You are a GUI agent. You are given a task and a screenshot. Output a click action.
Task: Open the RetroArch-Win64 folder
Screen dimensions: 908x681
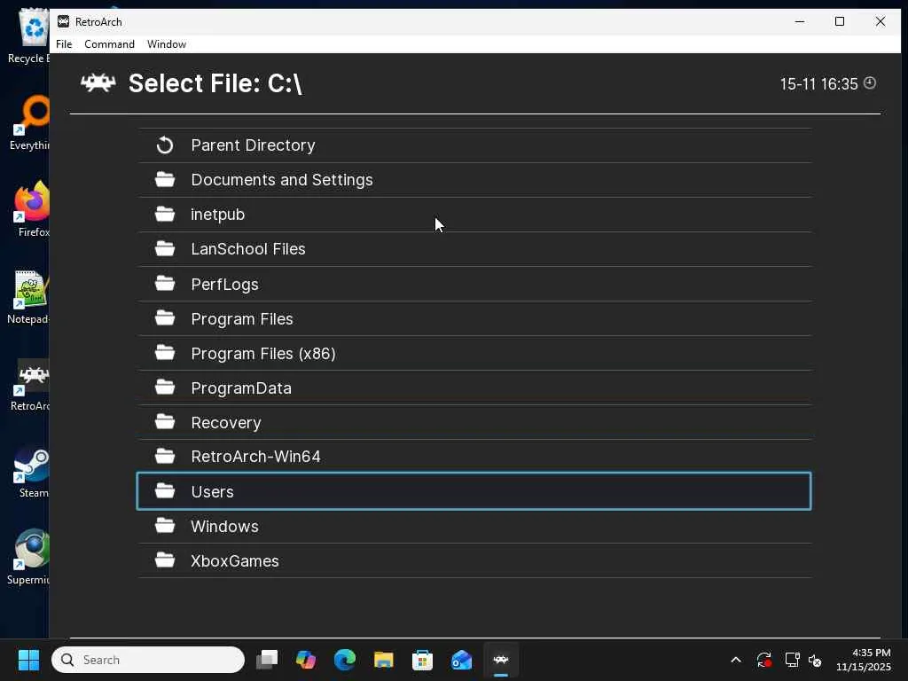pos(255,457)
